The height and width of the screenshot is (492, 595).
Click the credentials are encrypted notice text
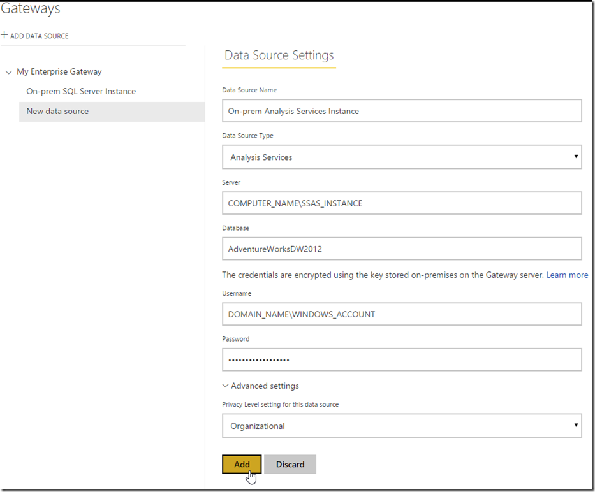pyautogui.click(x=383, y=275)
